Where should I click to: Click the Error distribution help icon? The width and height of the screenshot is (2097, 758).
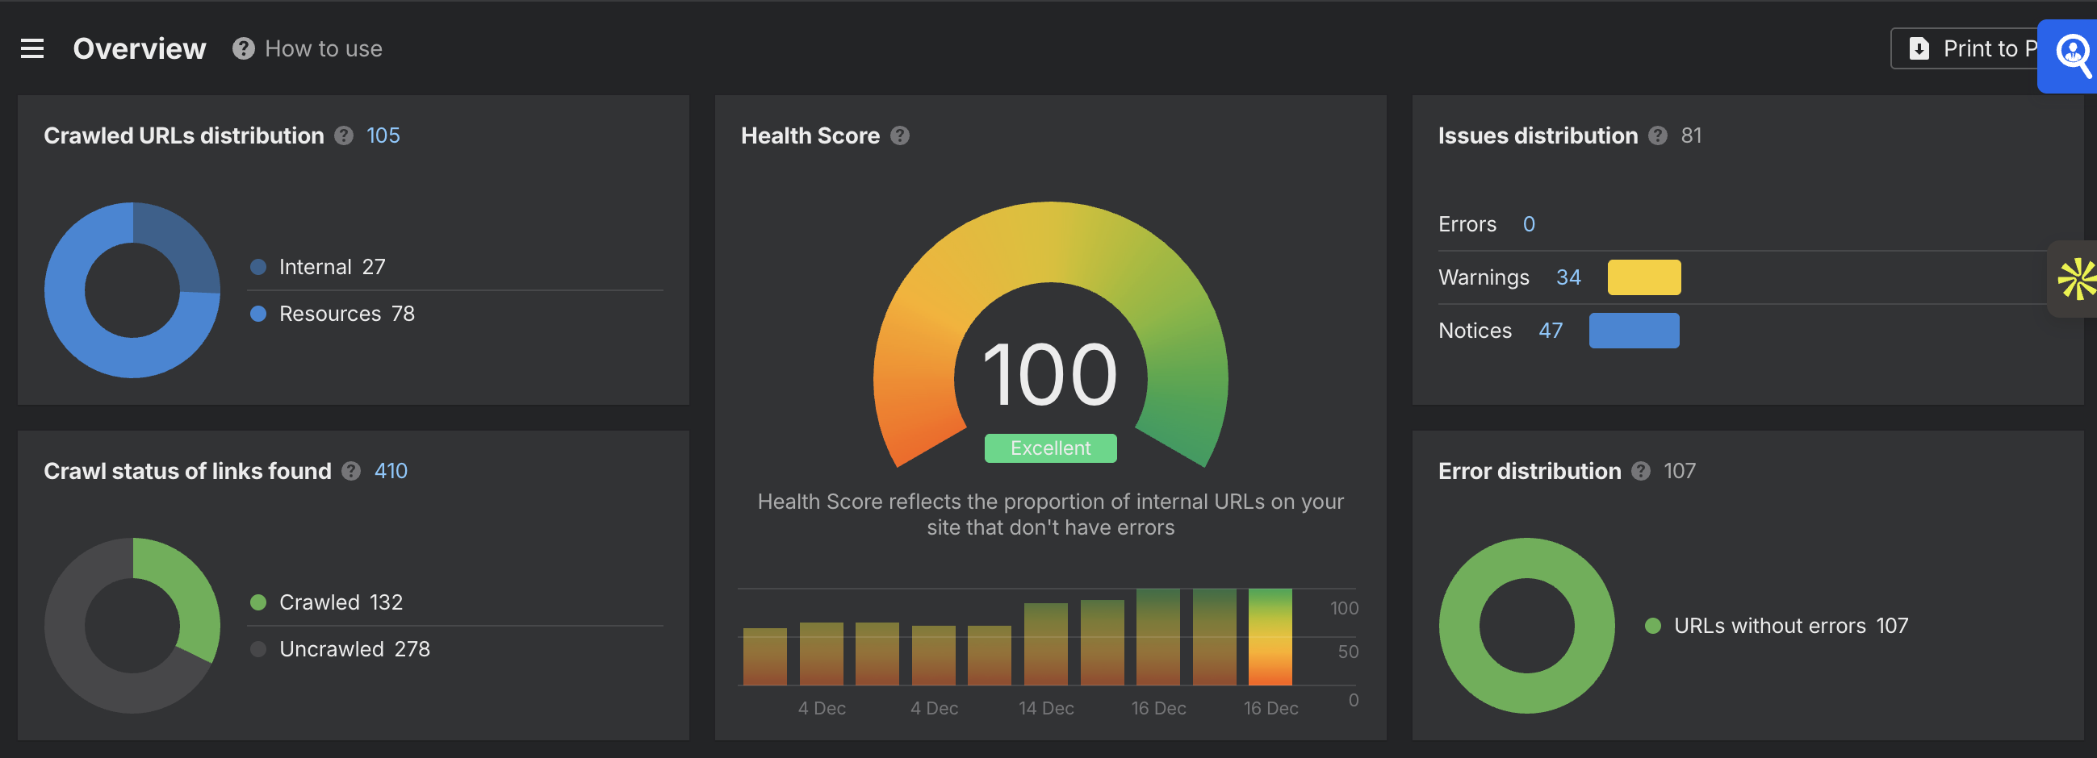(x=1641, y=471)
